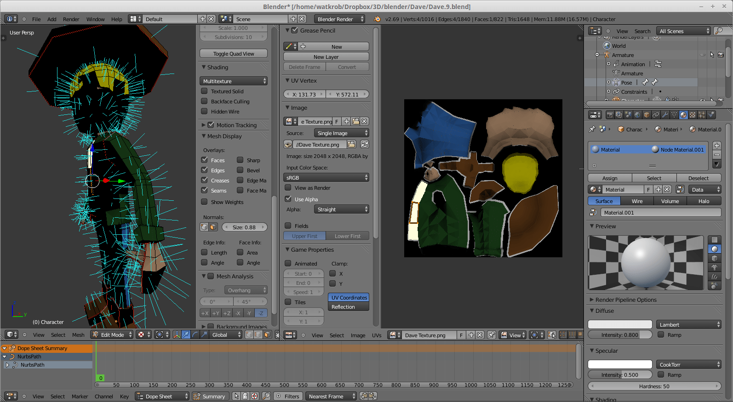Click the Deselect material button
This screenshot has height=402, width=733.
coord(699,178)
